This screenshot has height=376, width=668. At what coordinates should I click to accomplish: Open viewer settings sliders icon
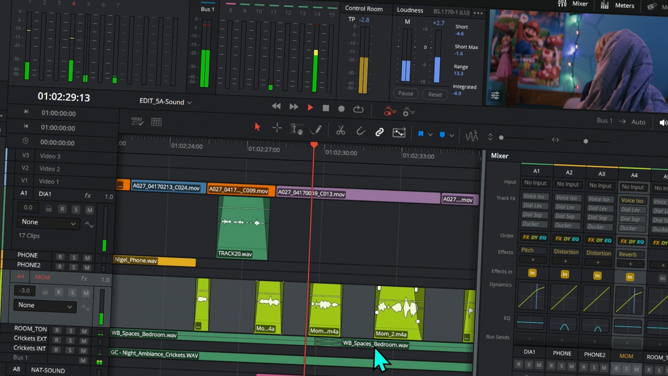(495, 95)
